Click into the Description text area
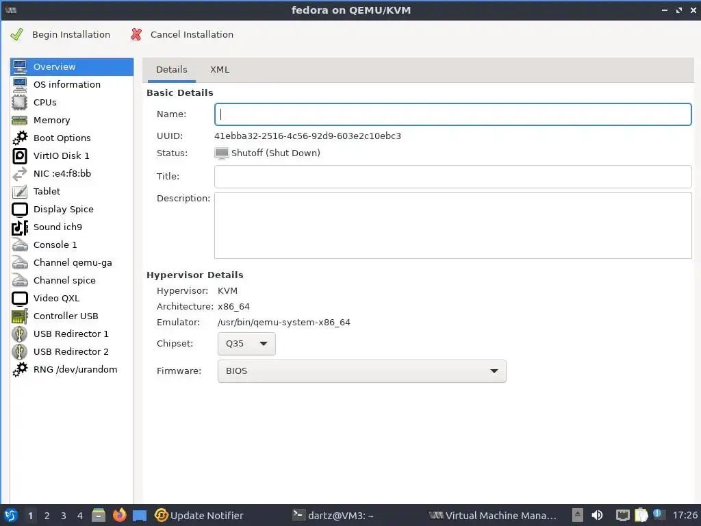 click(x=453, y=225)
